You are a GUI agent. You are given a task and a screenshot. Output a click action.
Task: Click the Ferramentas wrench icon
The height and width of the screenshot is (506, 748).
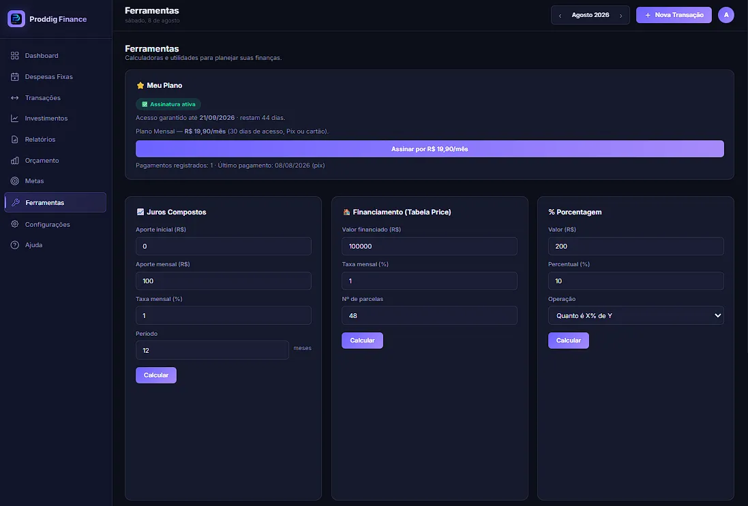(15, 202)
